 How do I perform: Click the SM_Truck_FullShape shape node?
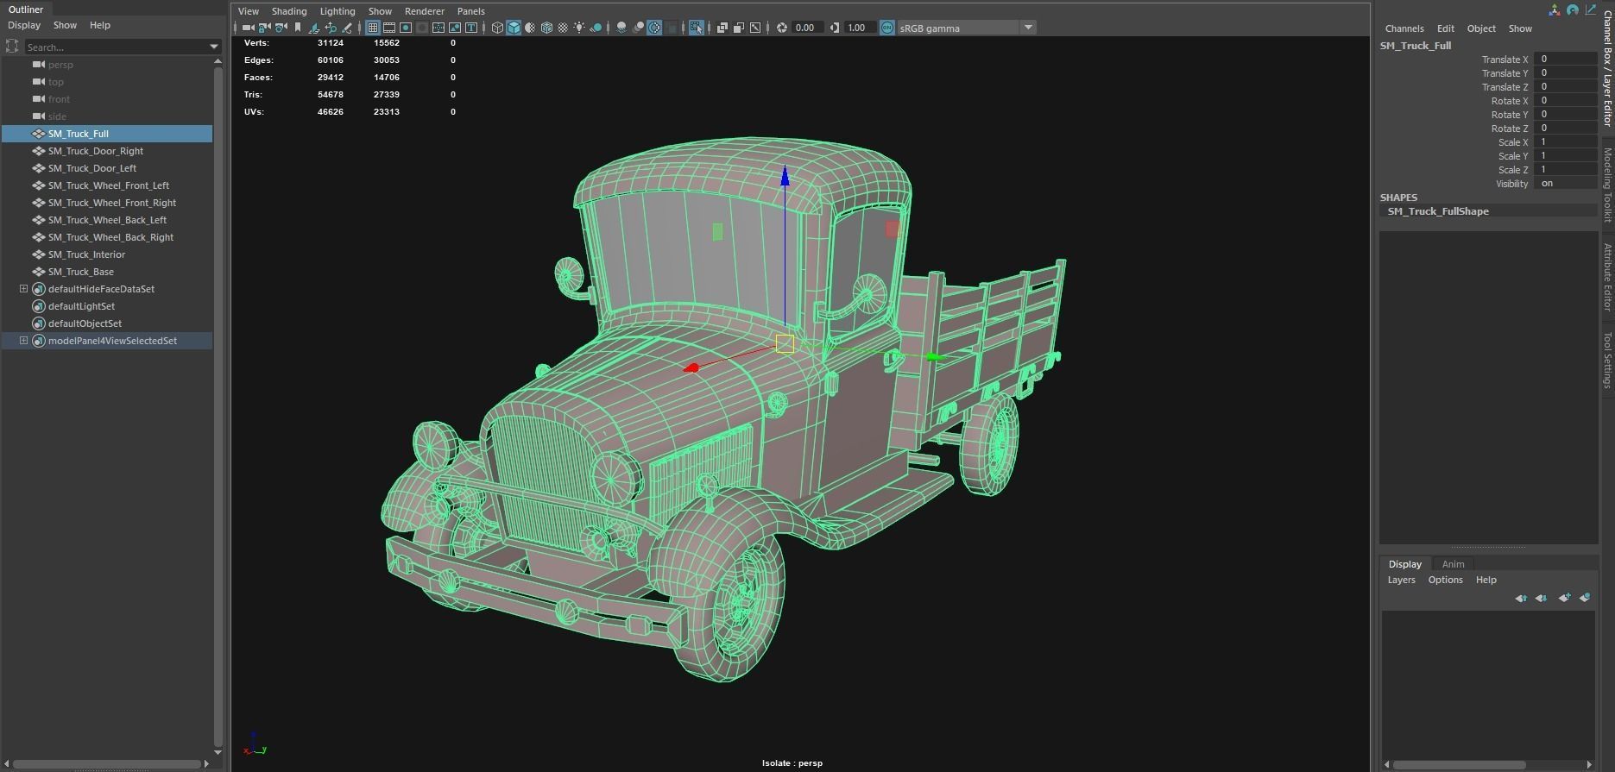pos(1438,211)
